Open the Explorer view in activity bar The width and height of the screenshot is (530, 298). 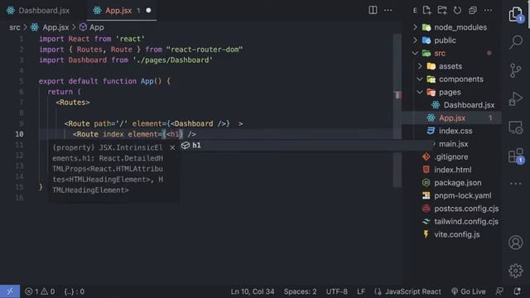pos(516,15)
